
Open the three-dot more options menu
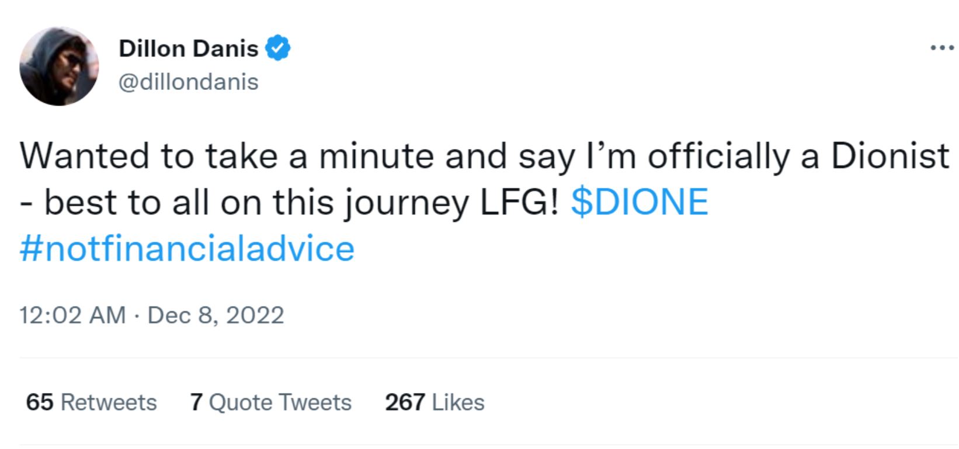click(942, 48)
